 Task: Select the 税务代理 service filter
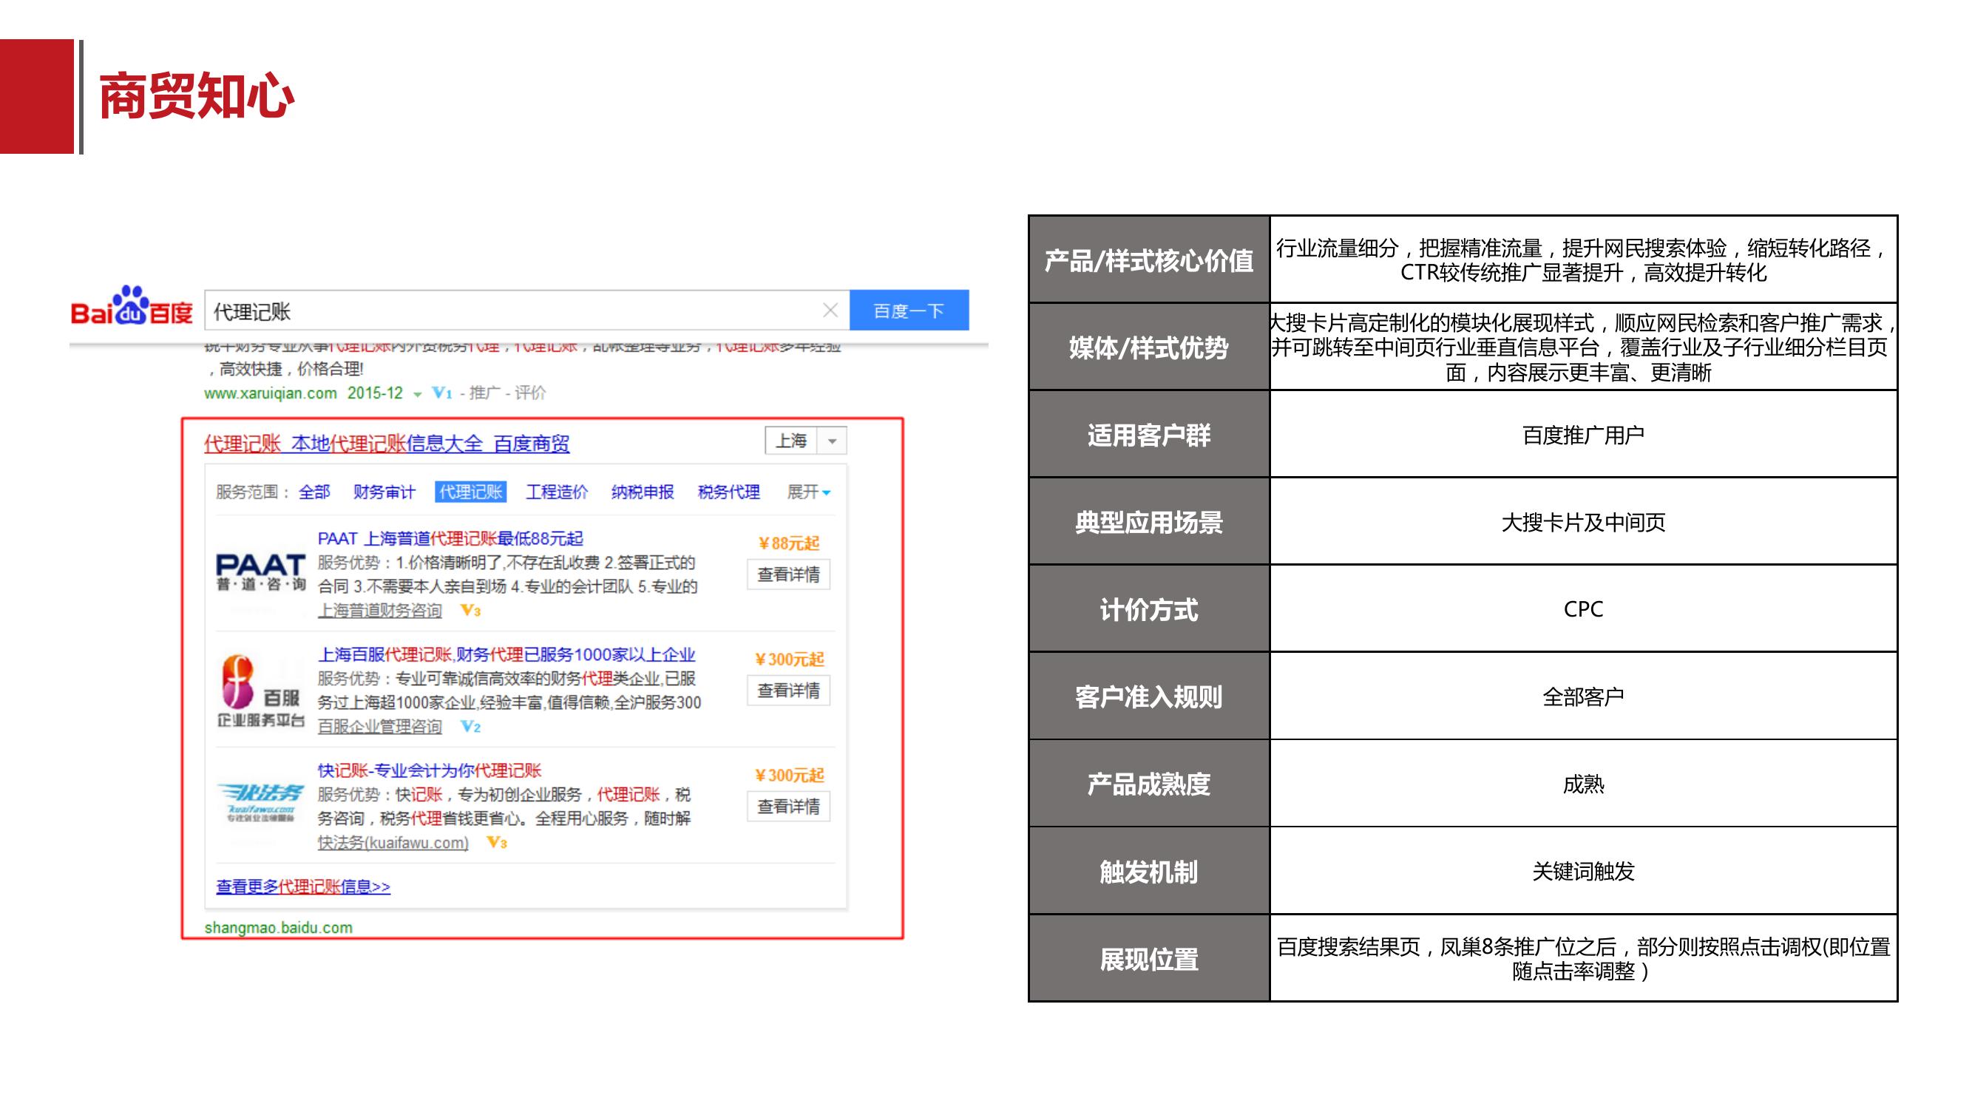(x=729, y=492)
